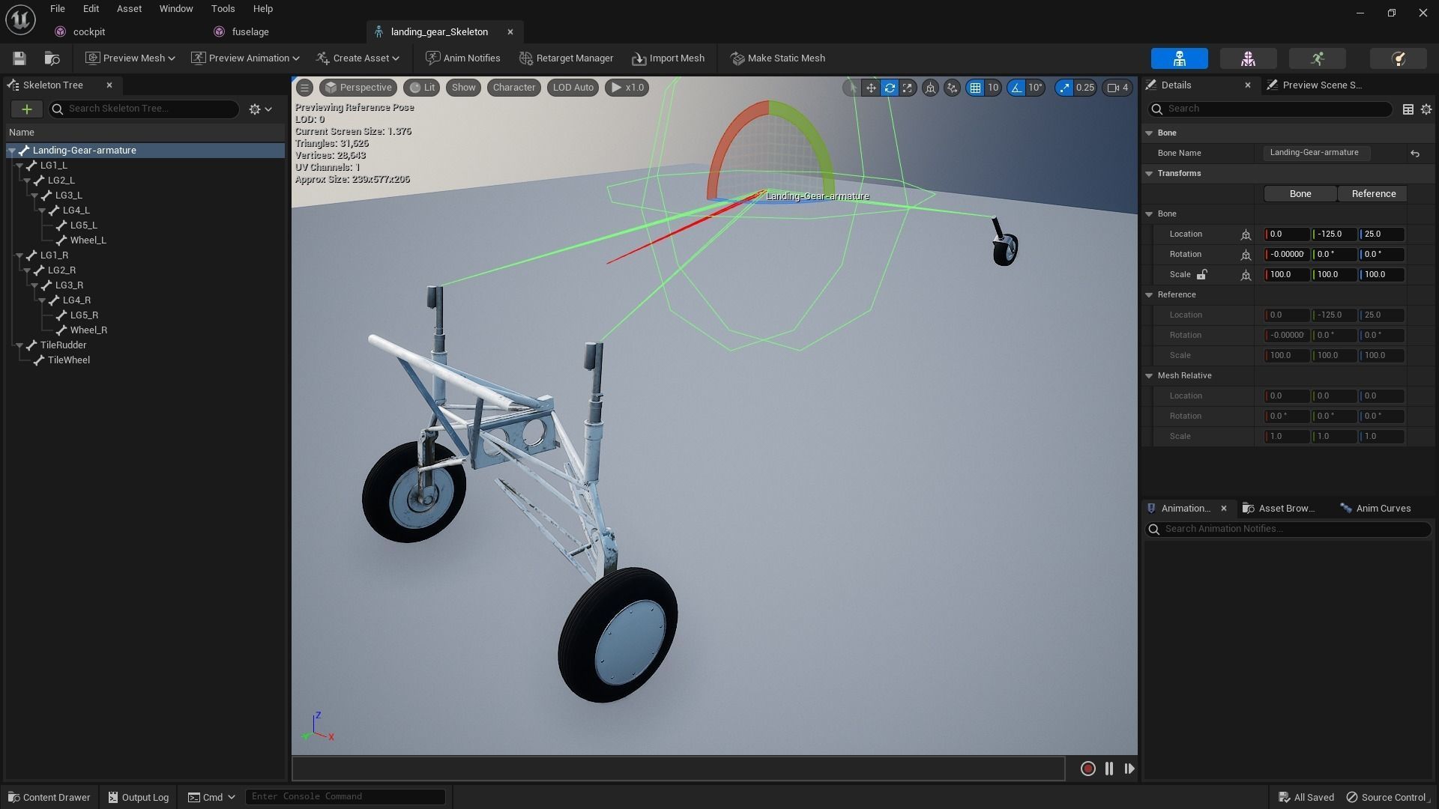Add new item with green plus
This screenshot has width=1439, height=809.
tap(26, 109)
